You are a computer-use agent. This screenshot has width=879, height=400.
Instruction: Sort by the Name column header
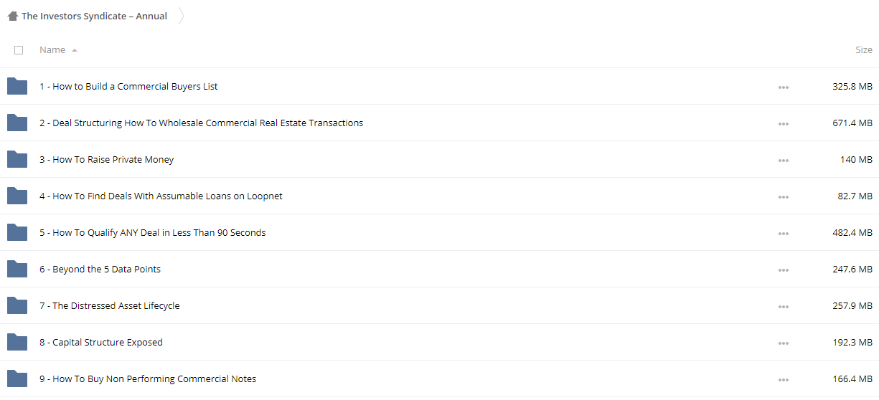(x=52, y=50)
